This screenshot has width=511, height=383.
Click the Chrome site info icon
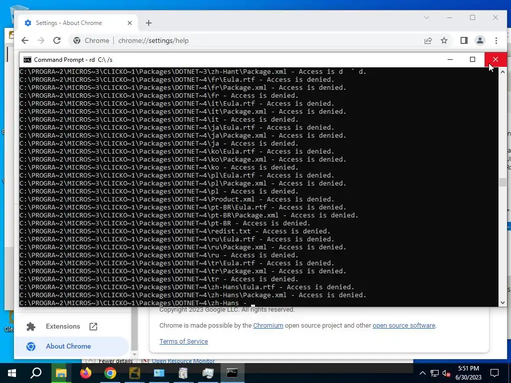77,40
